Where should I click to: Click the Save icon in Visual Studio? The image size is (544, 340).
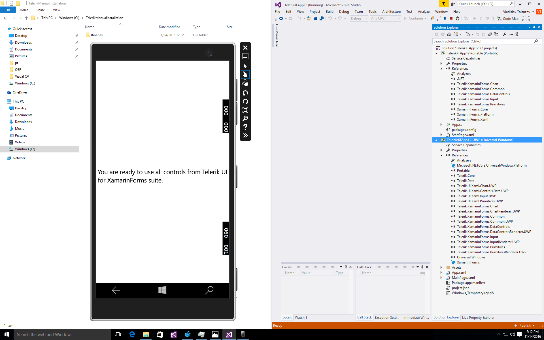[315, 18]
